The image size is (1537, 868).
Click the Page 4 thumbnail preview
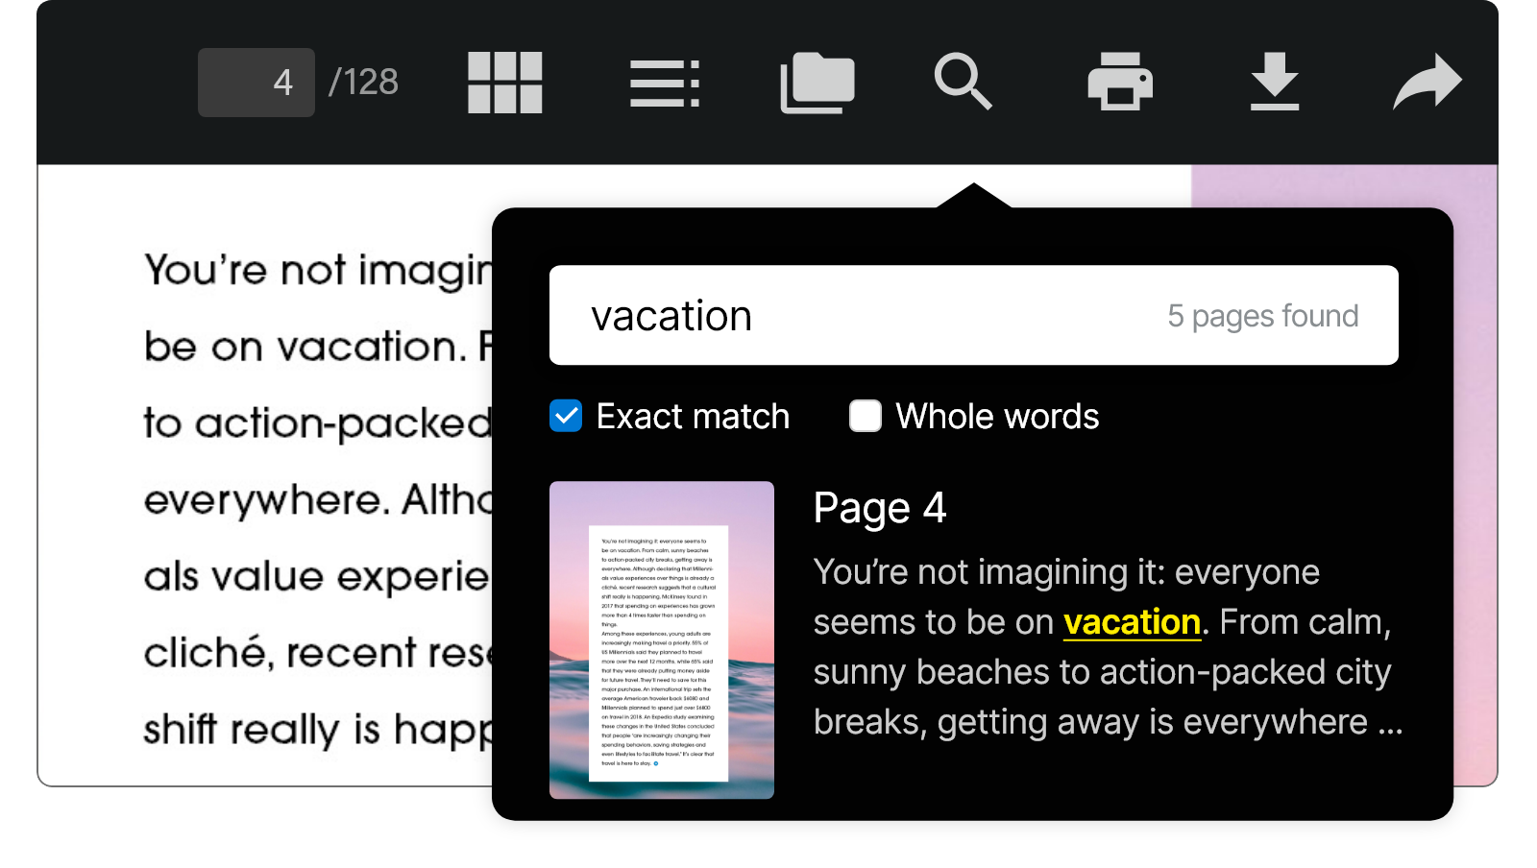(660, 639)
